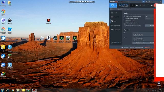This screenshot has height=92, width=164.
Task: Open recording mode dropdown arrow in Bandicam
Action: (x=116, y=5)
